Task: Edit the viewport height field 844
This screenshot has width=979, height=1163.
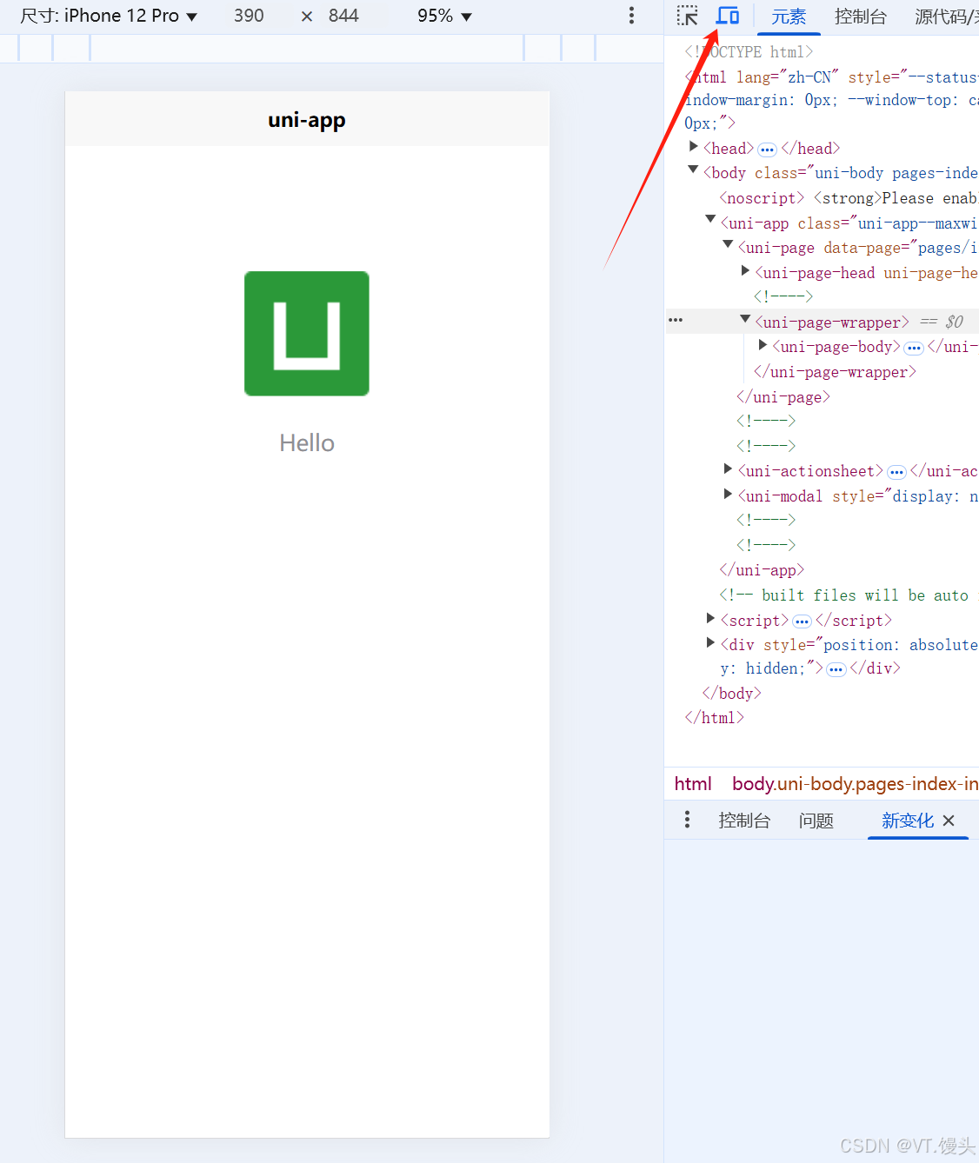Action: [x=343, y=16]
